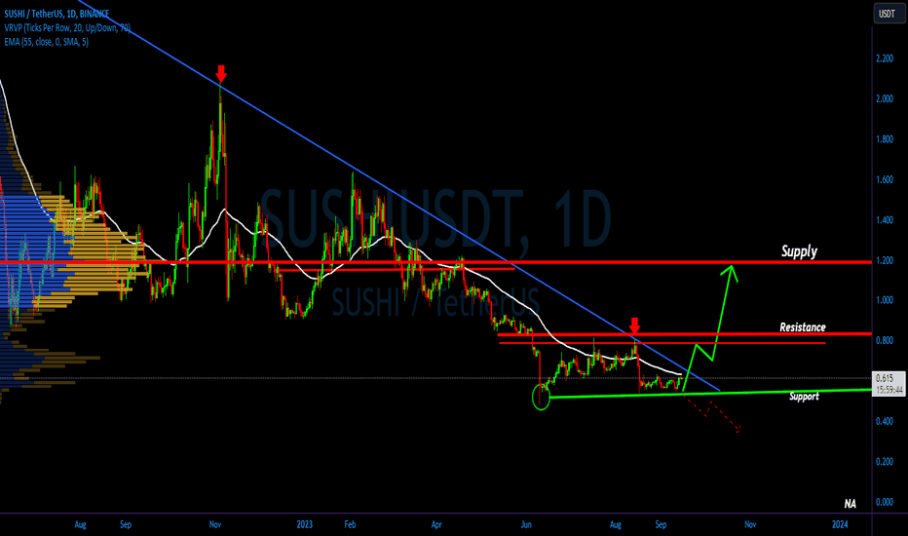
Task: Click the 2024 label on time axis
Action: pos(840,524)
